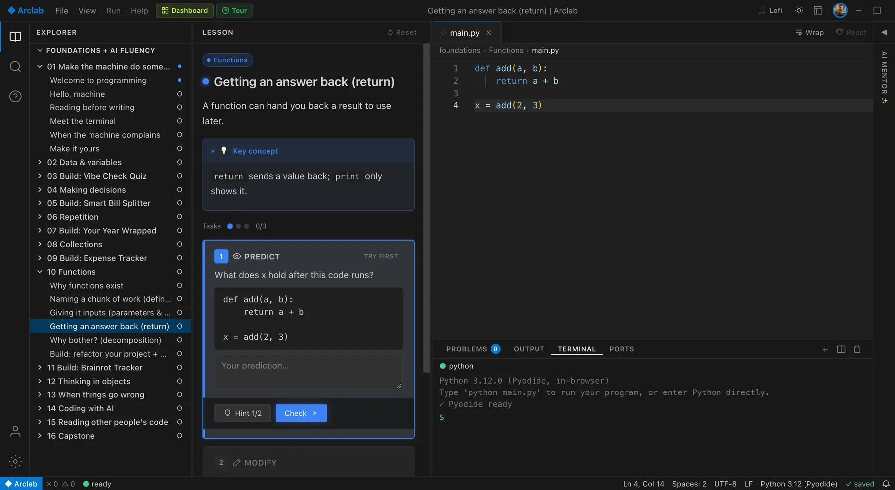Click the Your prediction text field
895x490 pixels.
click(308, 372)
